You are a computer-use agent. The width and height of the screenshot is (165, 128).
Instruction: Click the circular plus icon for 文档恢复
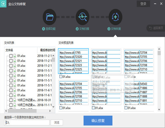click(x=115, y=17)
